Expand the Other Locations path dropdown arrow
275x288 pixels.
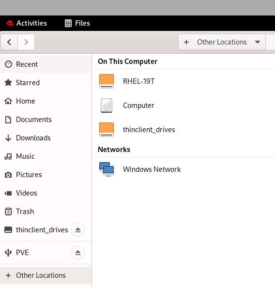point(258,42)
